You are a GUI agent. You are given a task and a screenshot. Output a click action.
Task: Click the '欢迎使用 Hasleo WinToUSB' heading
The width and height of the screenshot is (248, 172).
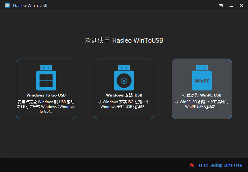click(124, 40)
